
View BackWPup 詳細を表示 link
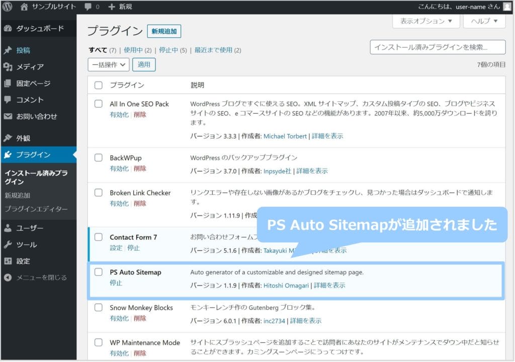click(x=312, y=171)
